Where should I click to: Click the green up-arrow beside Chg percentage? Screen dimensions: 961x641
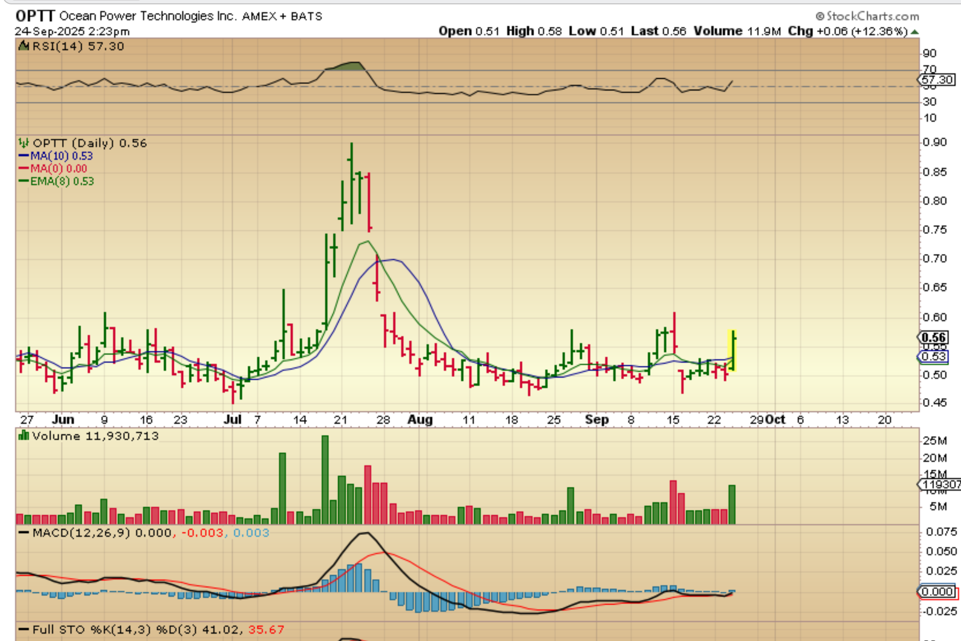click(914, 32)
